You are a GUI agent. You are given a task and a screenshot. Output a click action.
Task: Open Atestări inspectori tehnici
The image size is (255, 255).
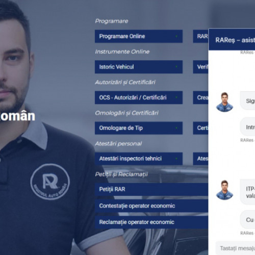[x=139, y=159]
